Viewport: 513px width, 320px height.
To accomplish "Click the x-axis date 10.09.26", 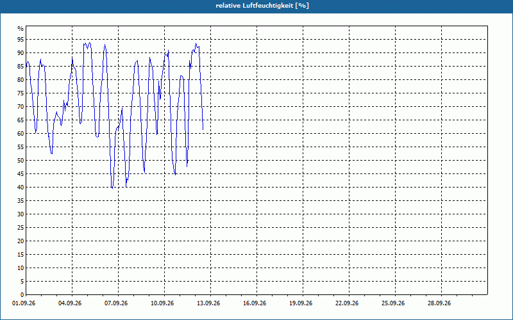I will pos(162,303).
